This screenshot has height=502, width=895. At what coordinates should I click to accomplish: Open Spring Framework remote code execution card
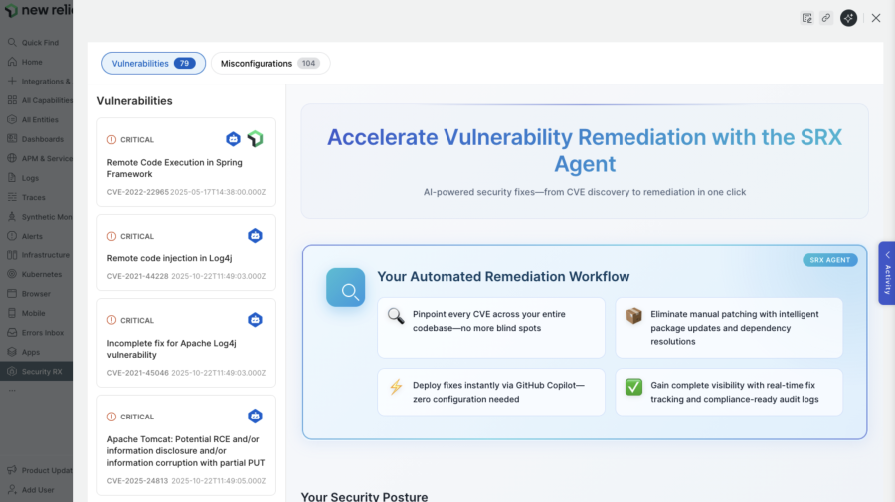[x=187, y=162]
